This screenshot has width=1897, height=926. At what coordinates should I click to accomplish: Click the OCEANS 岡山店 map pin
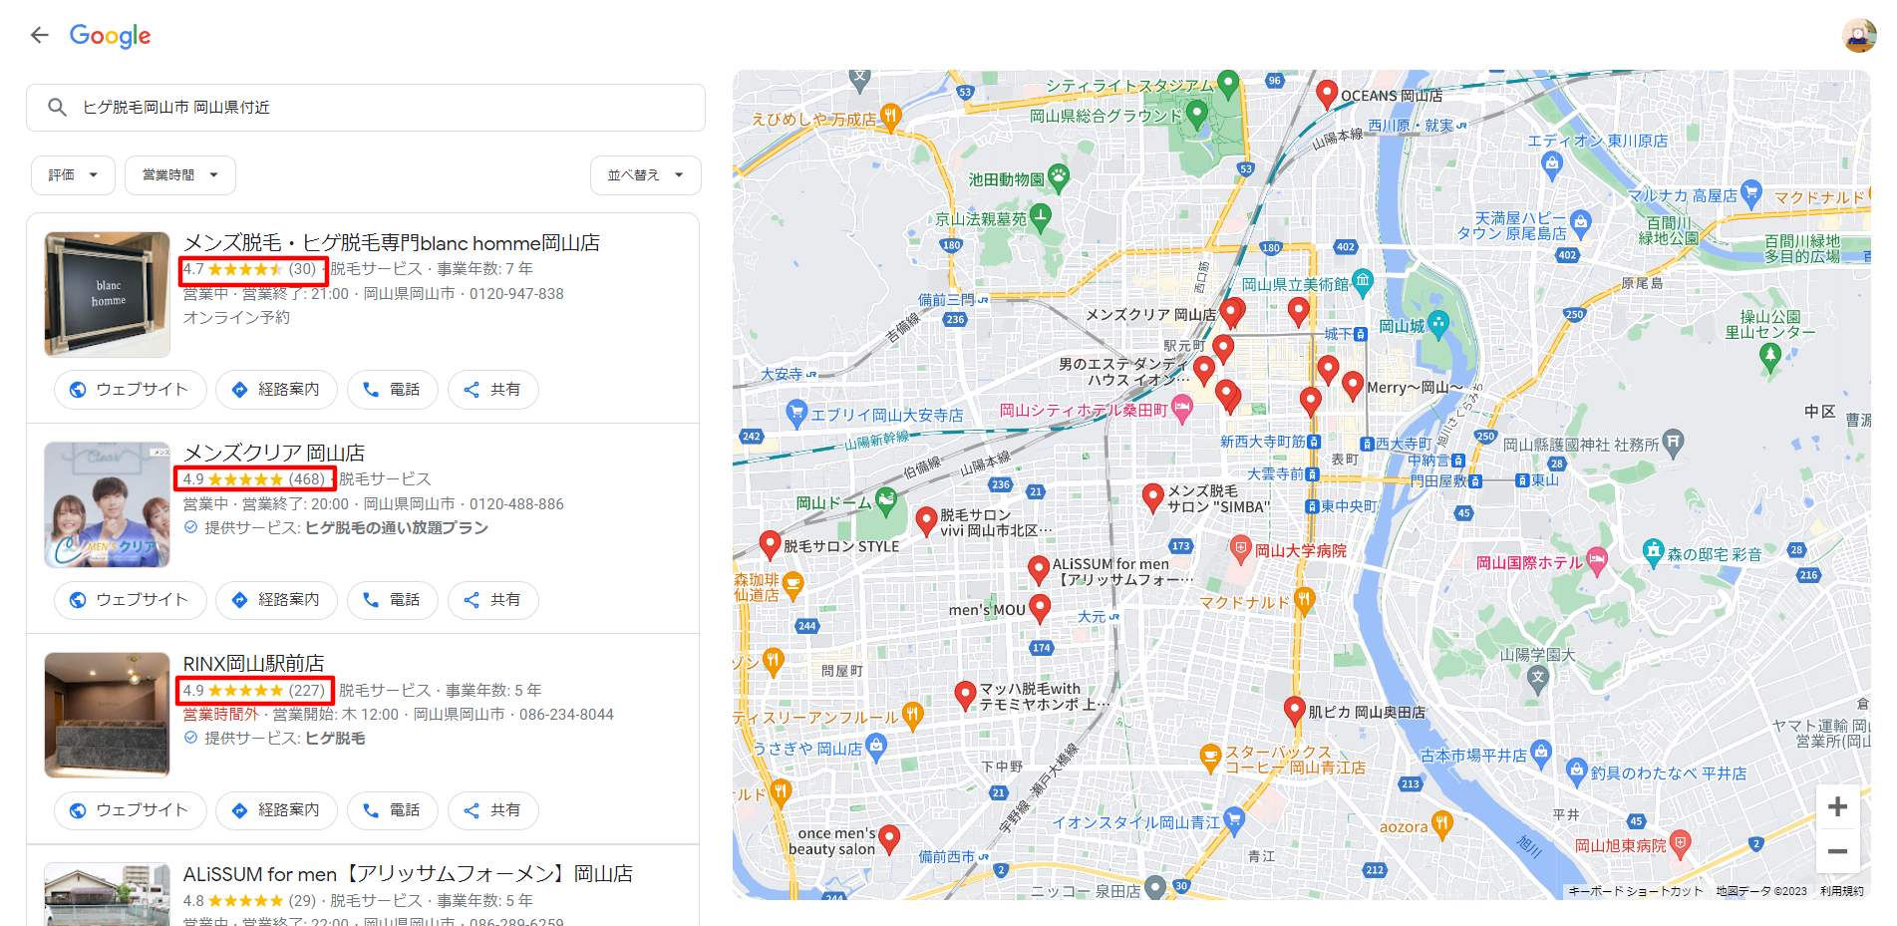[x=1326, y=95]
